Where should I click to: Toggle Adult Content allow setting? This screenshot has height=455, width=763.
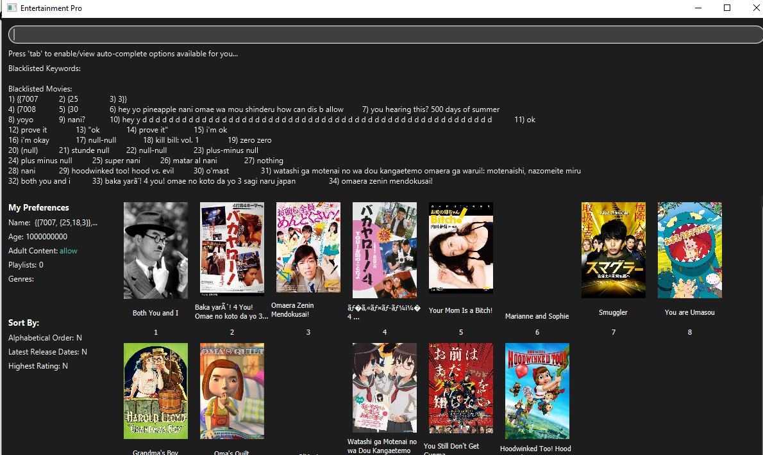click(x=68, y=251)
